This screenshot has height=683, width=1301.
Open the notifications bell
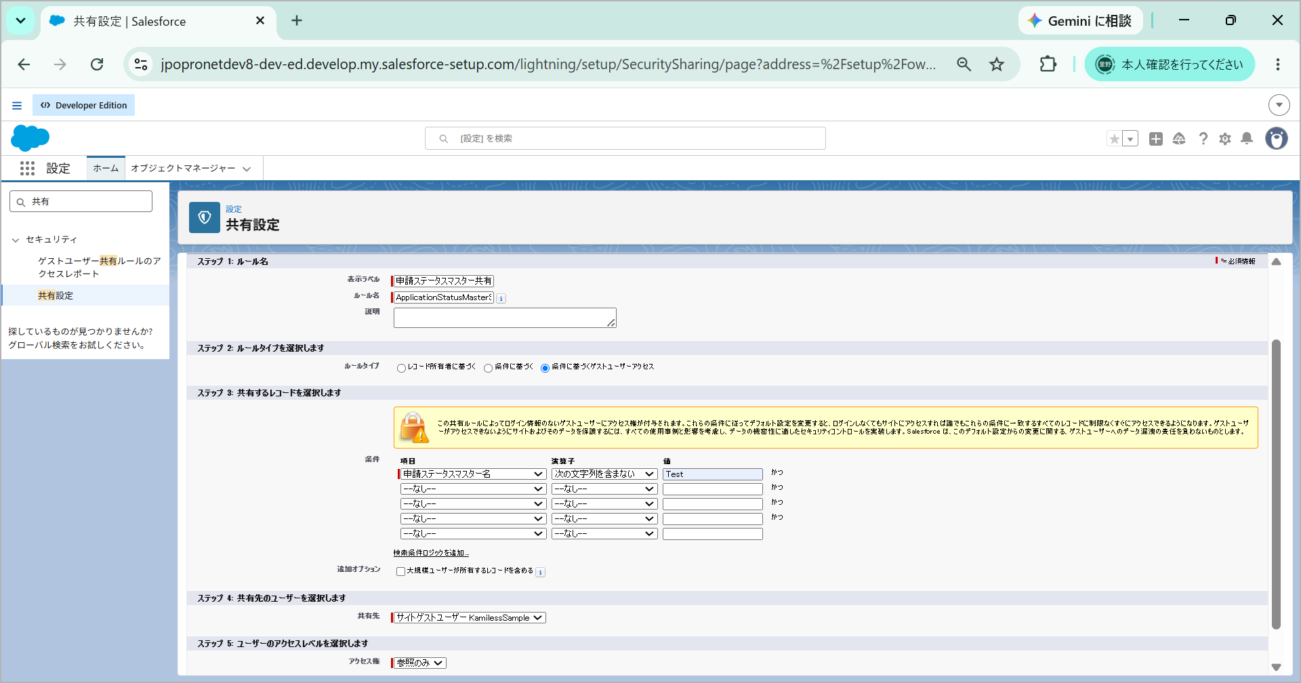coord(1247,138)
